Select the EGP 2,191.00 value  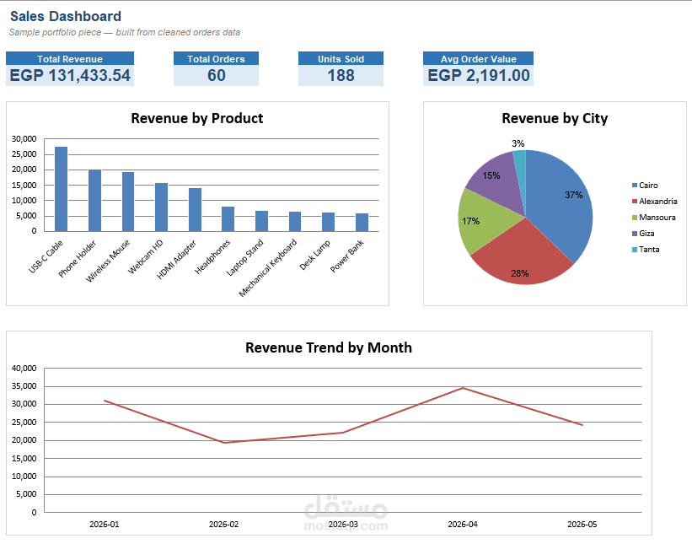pos(479,76)
